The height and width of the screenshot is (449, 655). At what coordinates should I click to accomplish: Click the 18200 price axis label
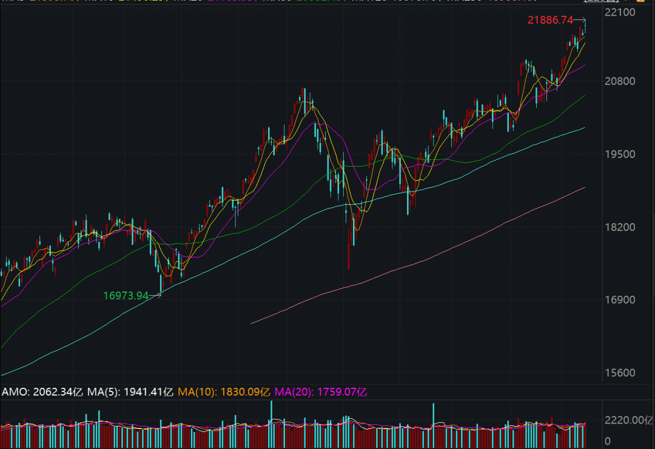tap(620, 227)
